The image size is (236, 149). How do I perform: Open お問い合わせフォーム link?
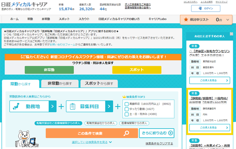(63, 45)
